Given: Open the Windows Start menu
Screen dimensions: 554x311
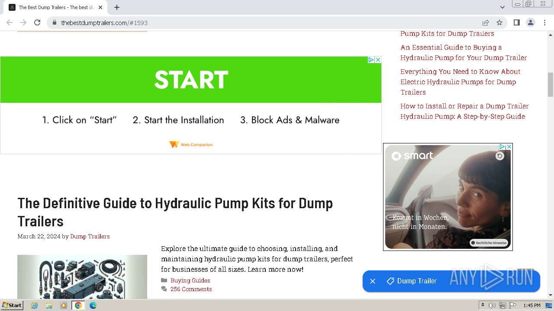Looking at the screenshot, I should point(12,305).
